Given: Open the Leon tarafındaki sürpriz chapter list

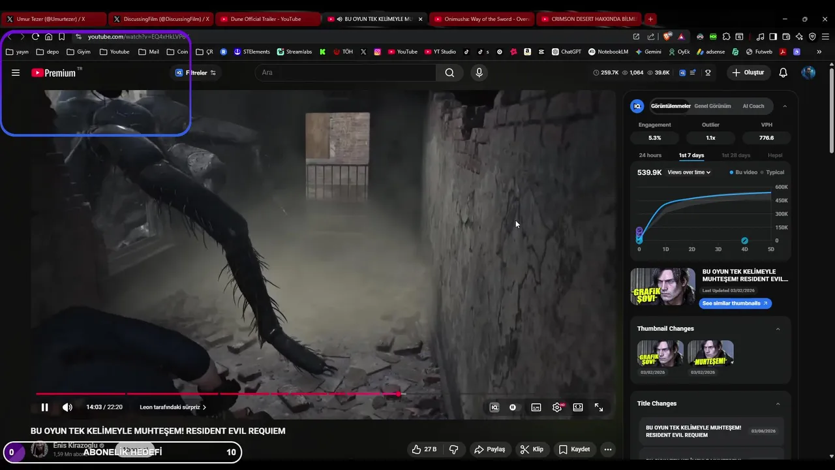Looking at the screenshot, I should 173,407.
